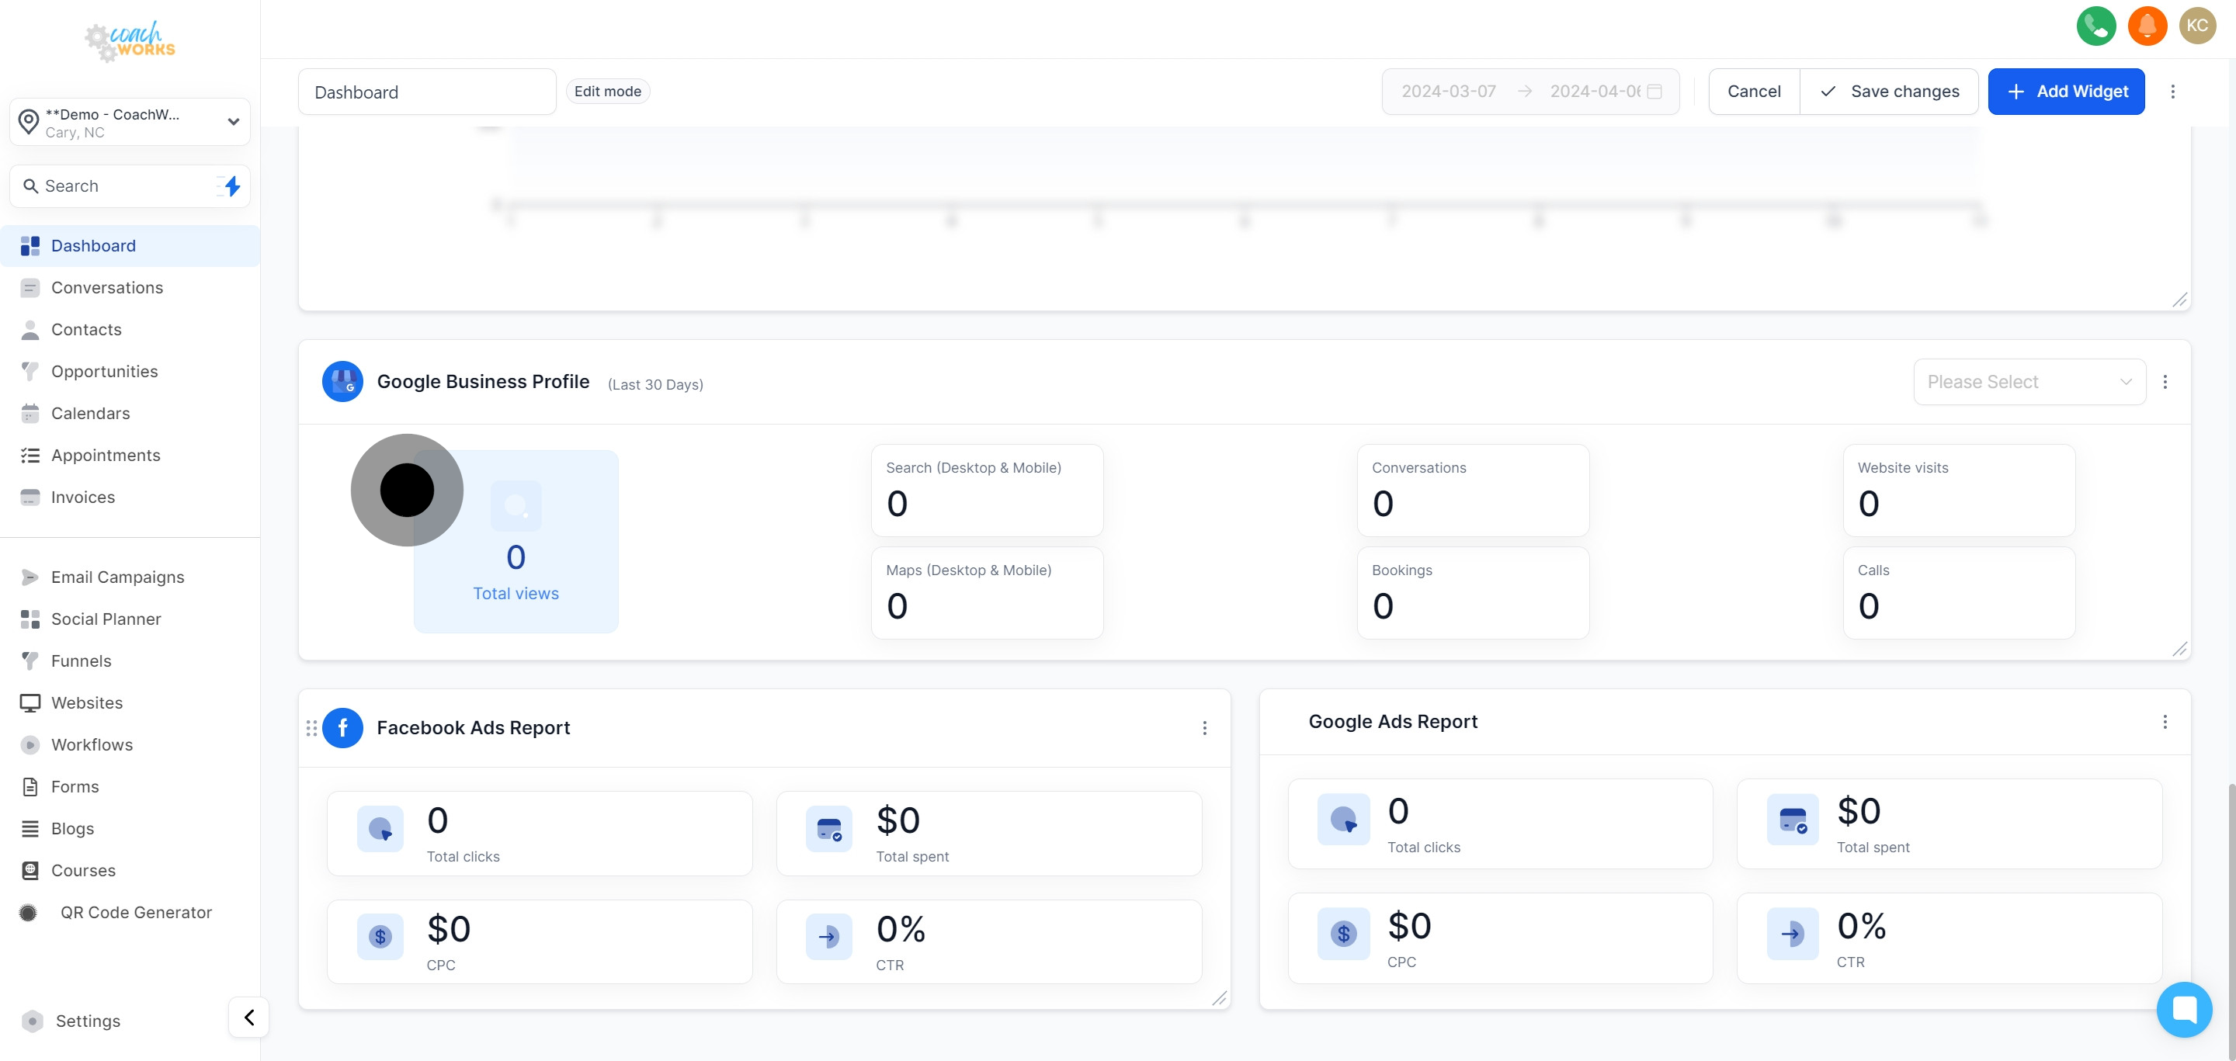Open the Demo CoachWorks location switcher
The width and height of the screenshot is (2236, 1061).
click(x=130, y=123)
